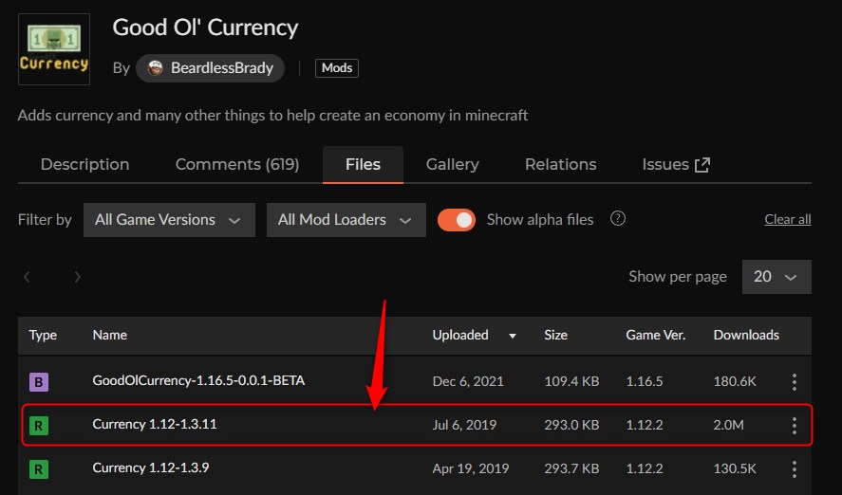Click the 180.6K downloads value
The width and height of the screenshot is (842, 495).
tap(735, 382)
